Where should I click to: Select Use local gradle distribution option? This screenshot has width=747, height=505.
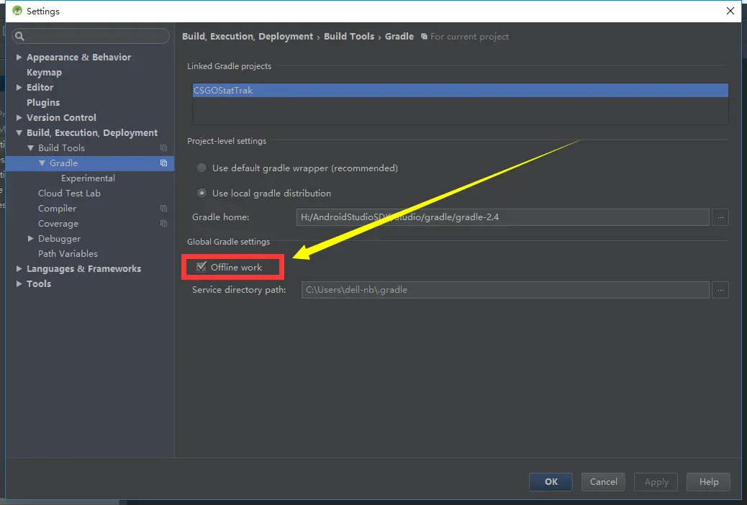click(x=202, y=193)
